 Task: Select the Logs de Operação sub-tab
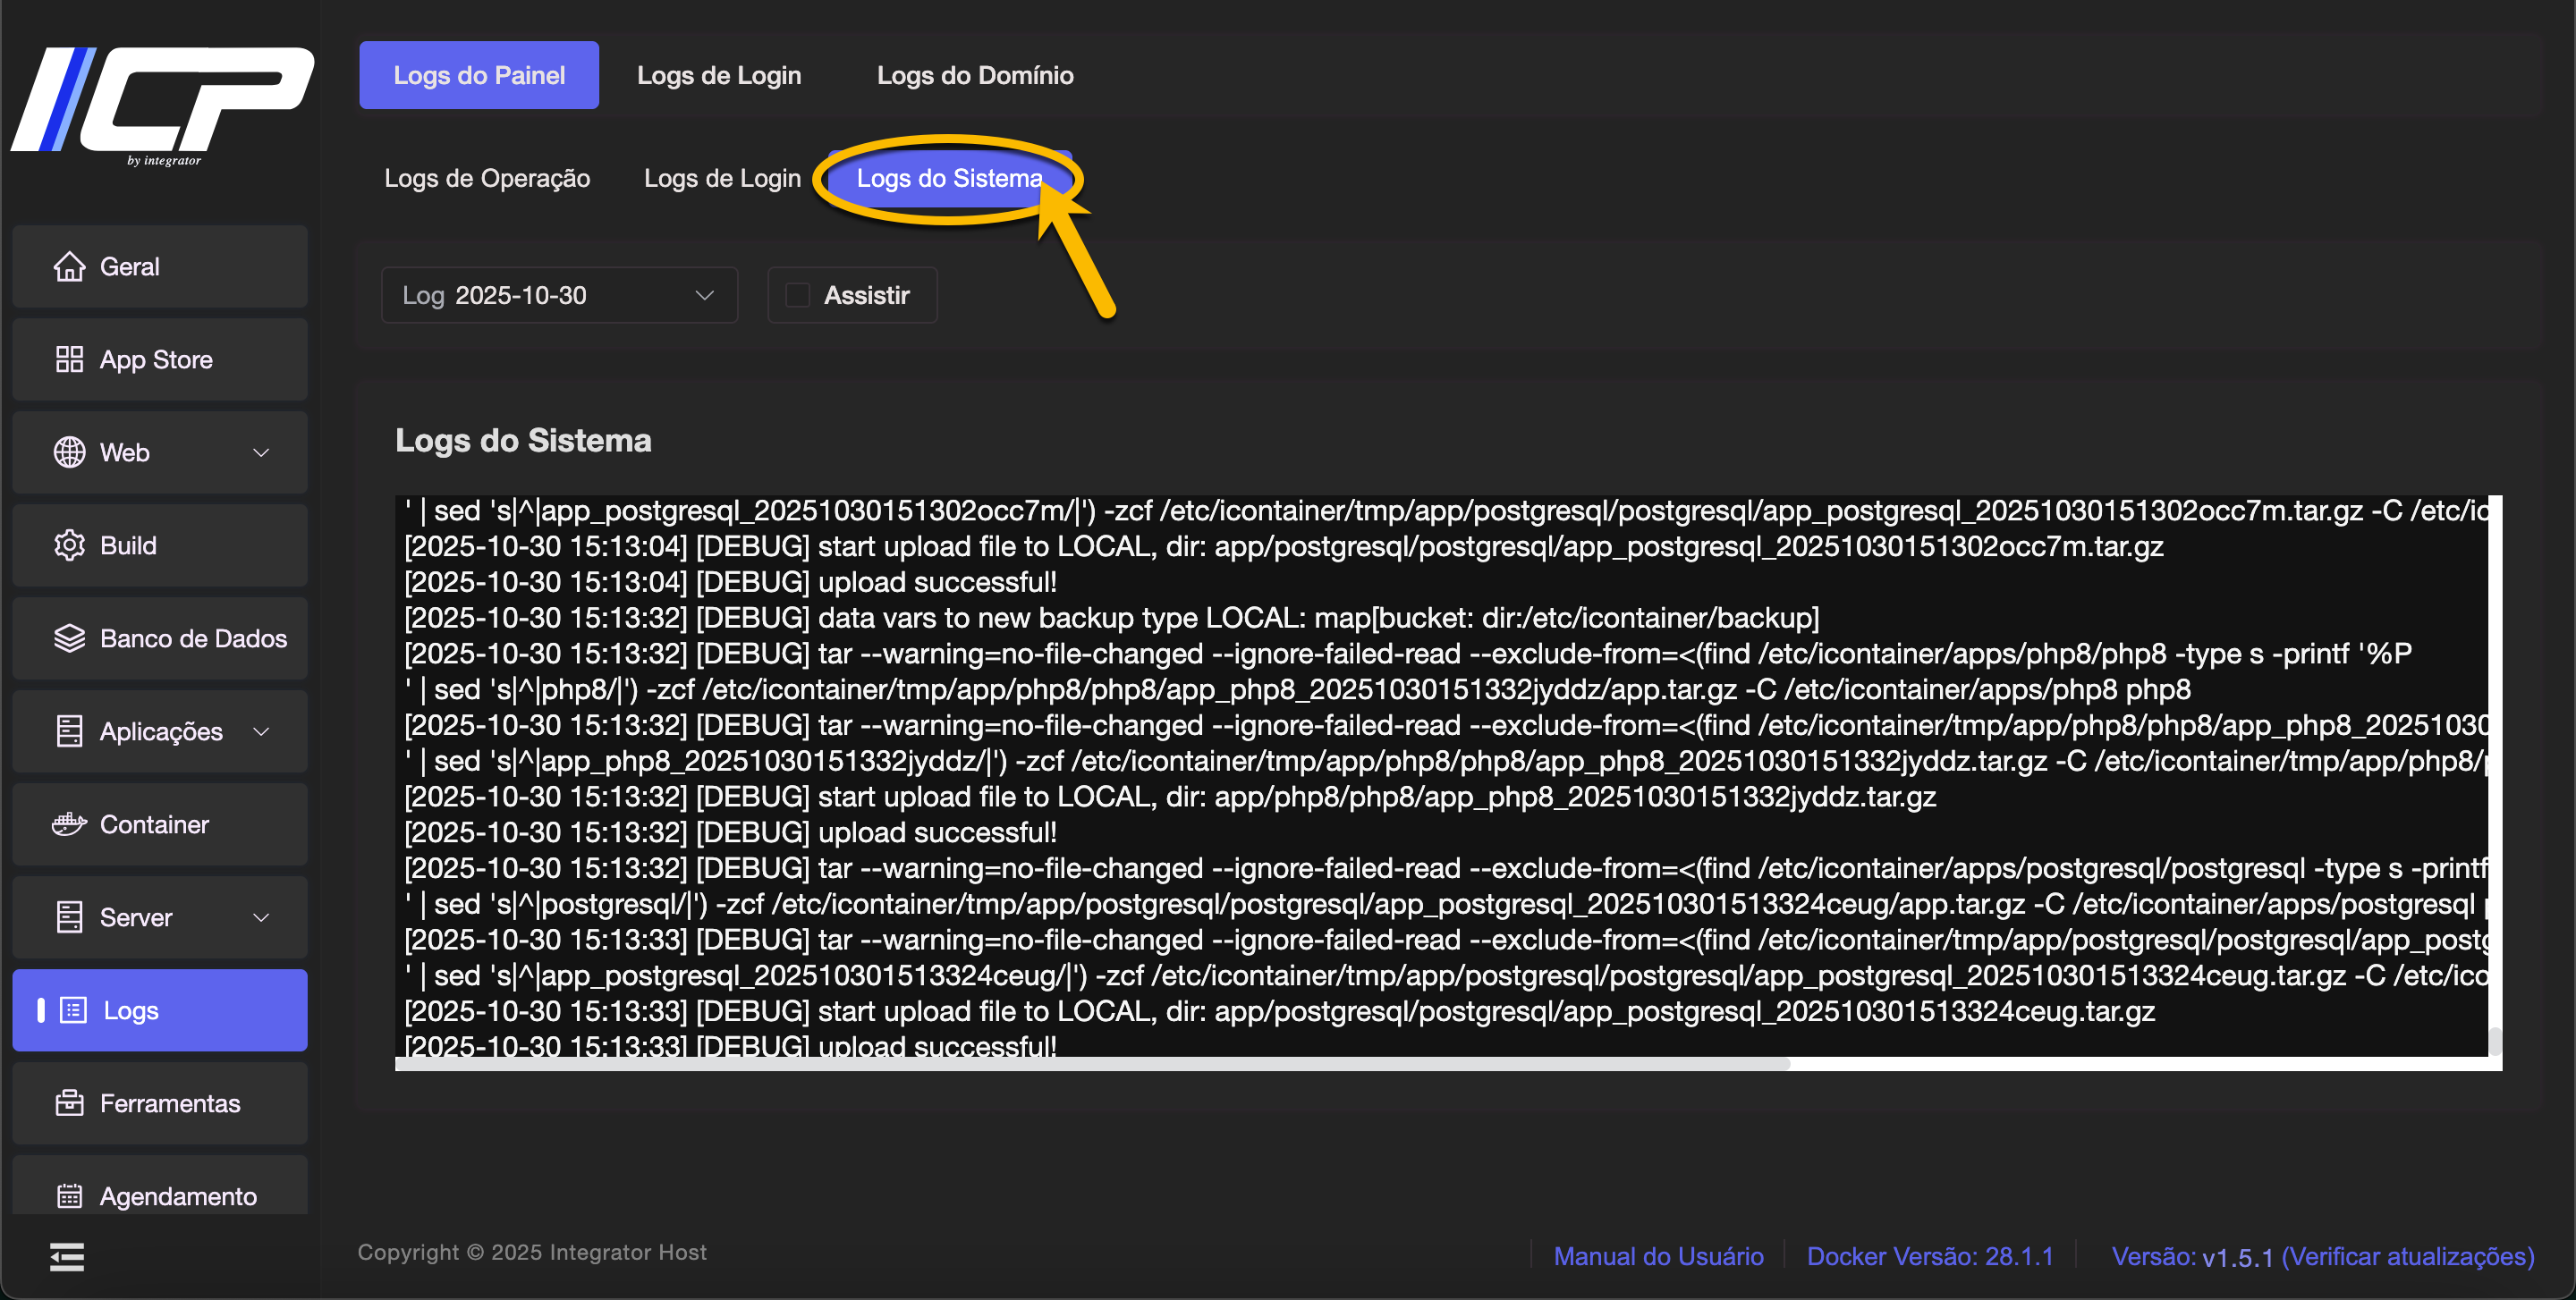click(487, 179)
